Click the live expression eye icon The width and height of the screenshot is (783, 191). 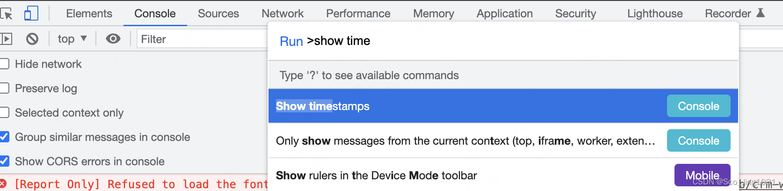point(113,39)
